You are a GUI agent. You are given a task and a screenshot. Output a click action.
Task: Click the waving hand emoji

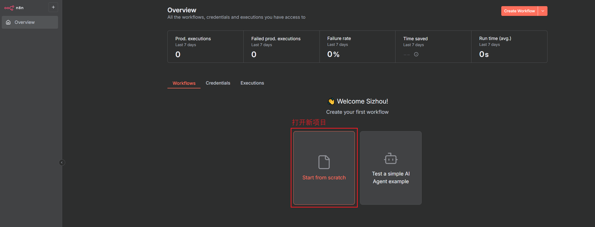pos(331,101)
